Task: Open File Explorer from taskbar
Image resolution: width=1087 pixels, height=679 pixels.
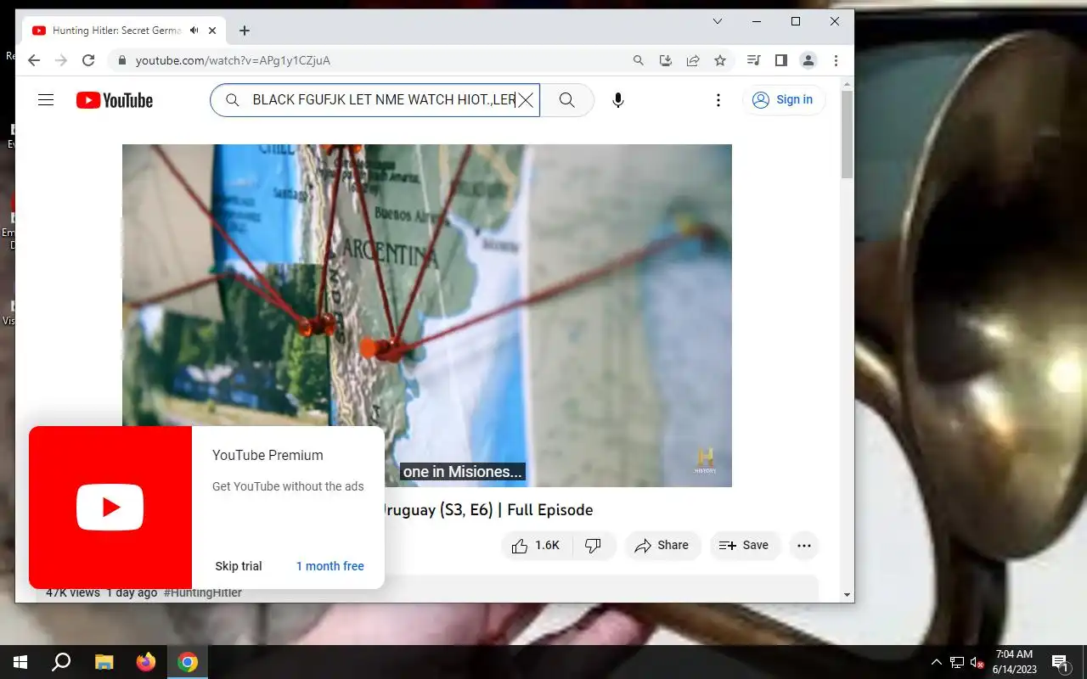Action: tap(104, 662)
